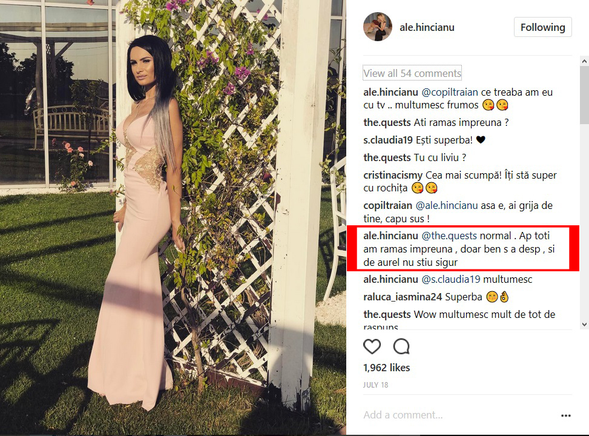Click the JULY 18 post date

click(375, 385)
